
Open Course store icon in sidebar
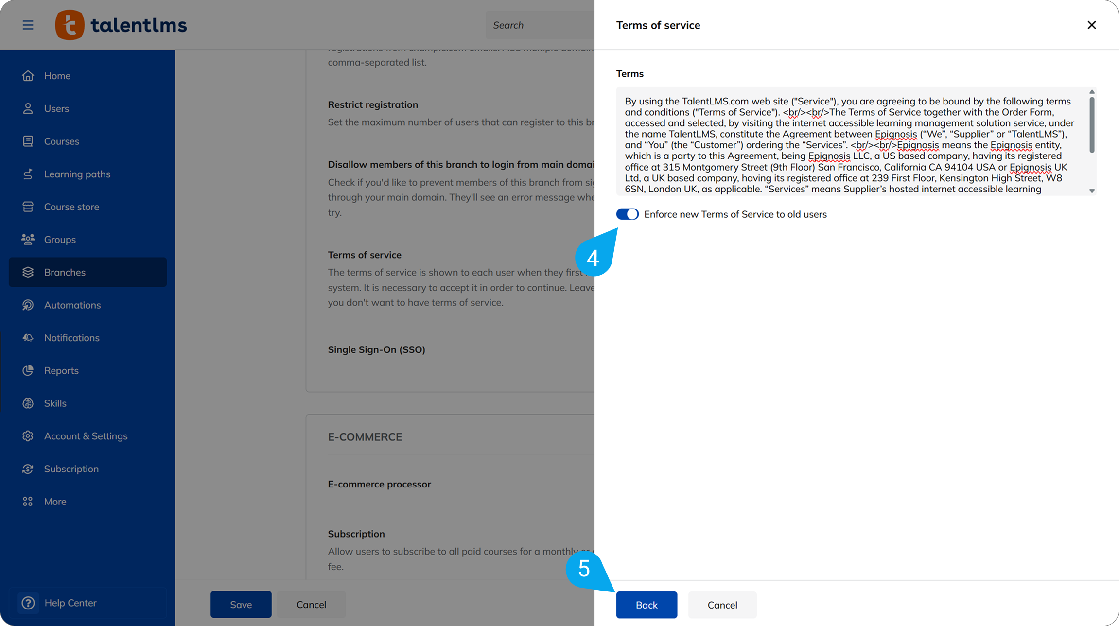pyautogui.click(x=28, y=207)
